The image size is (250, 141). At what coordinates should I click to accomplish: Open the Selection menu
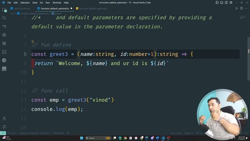pyautogui.click(x=25, y=3)
